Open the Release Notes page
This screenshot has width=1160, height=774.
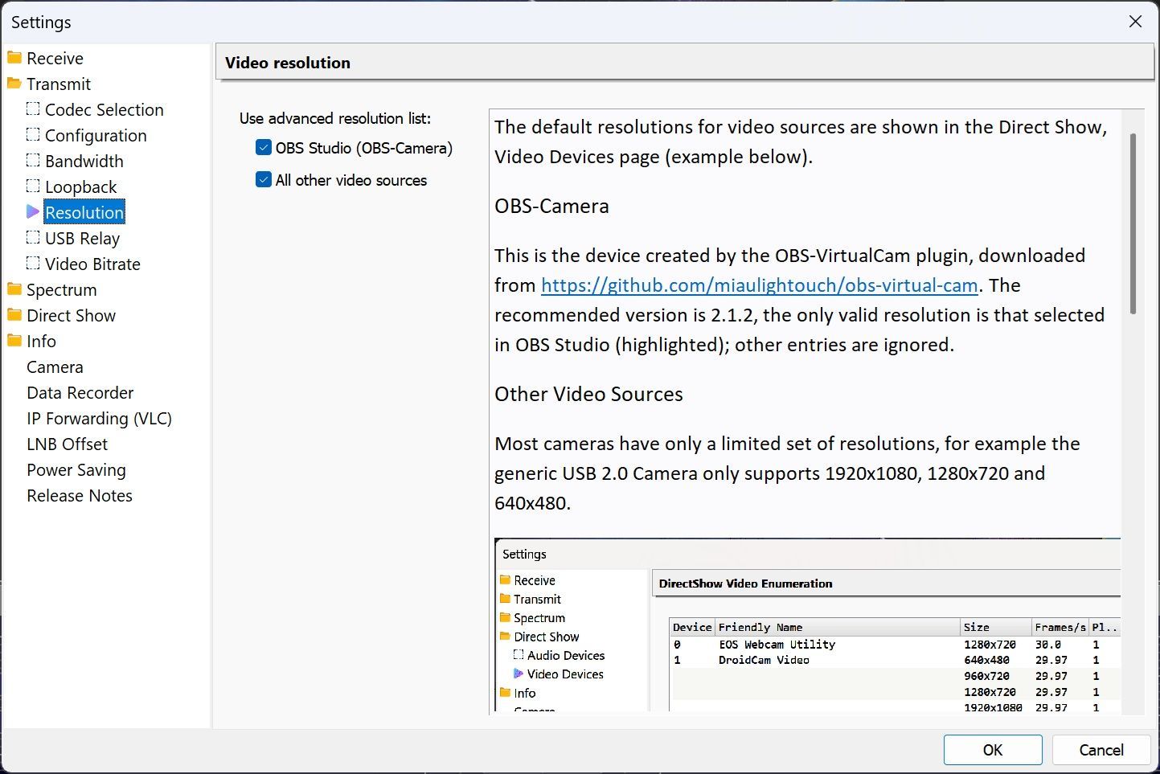[80, 495]
